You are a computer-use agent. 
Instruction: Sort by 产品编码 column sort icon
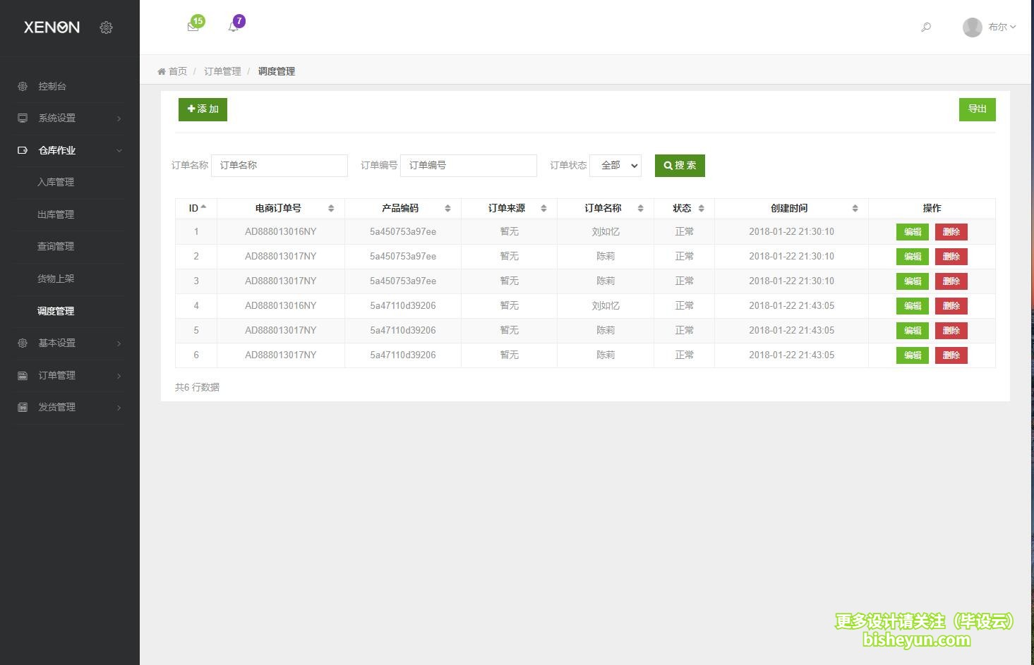coord(447,208)
